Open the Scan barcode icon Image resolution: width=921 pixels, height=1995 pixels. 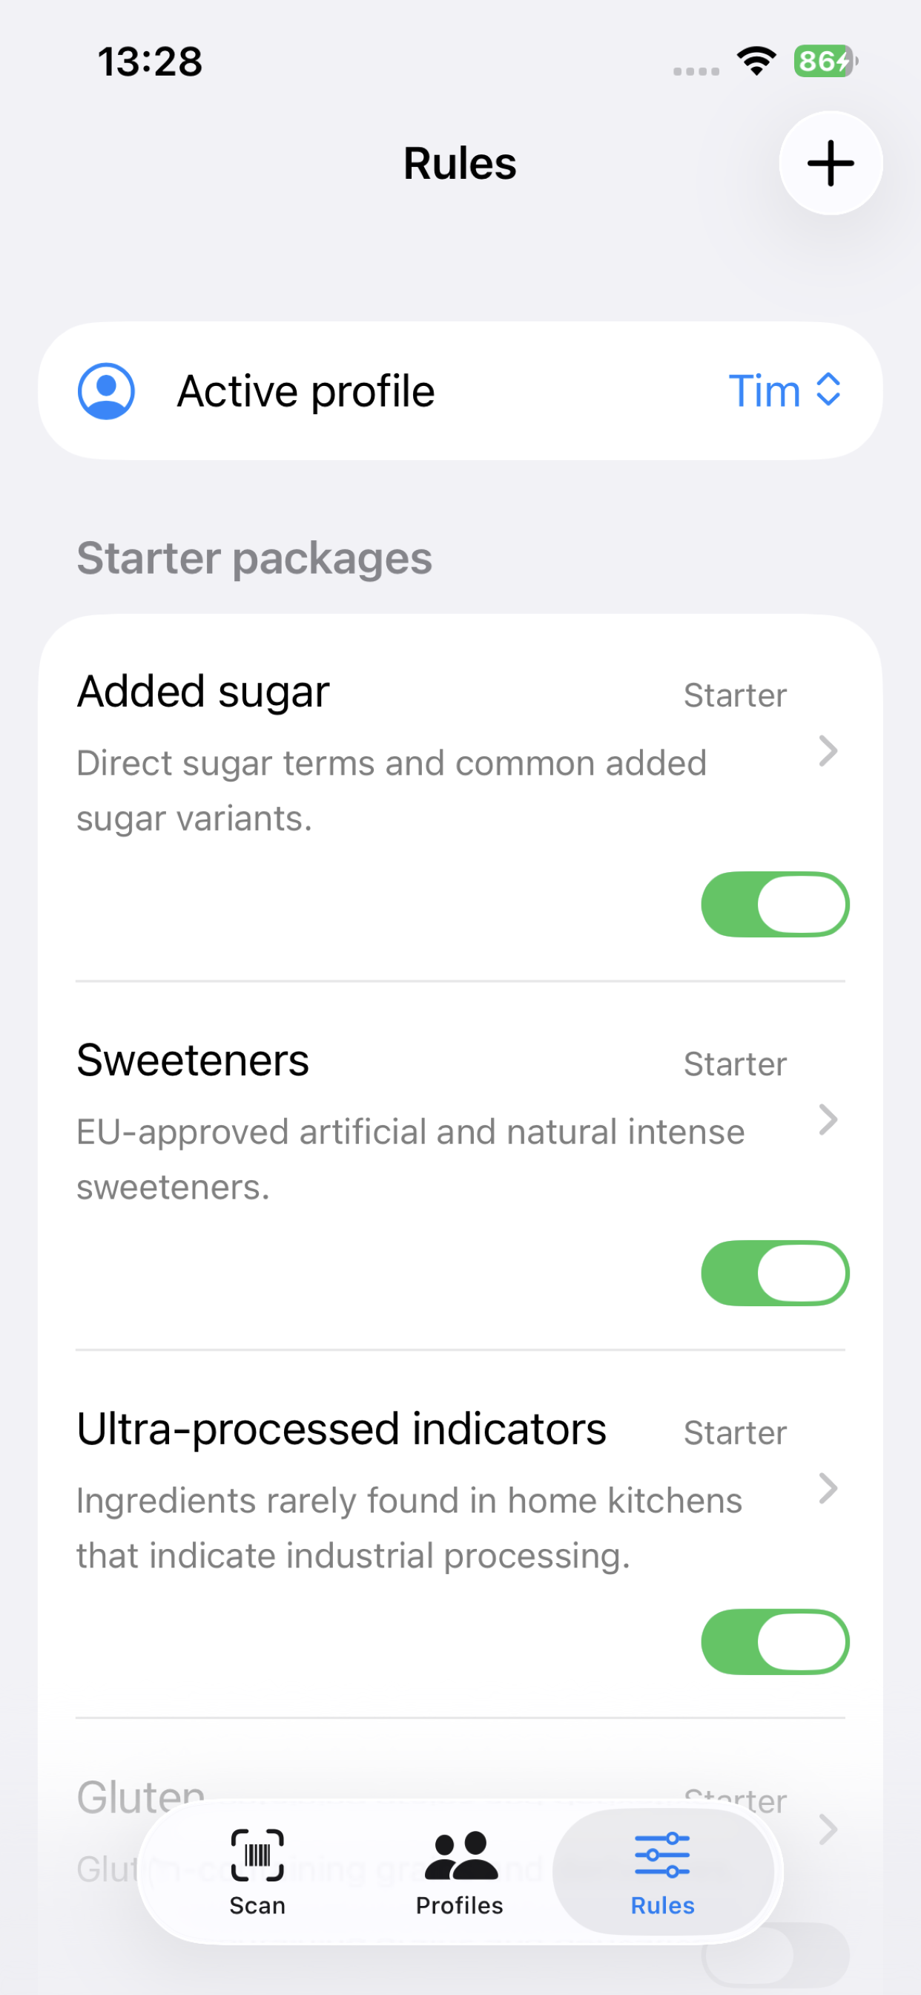257,1855
